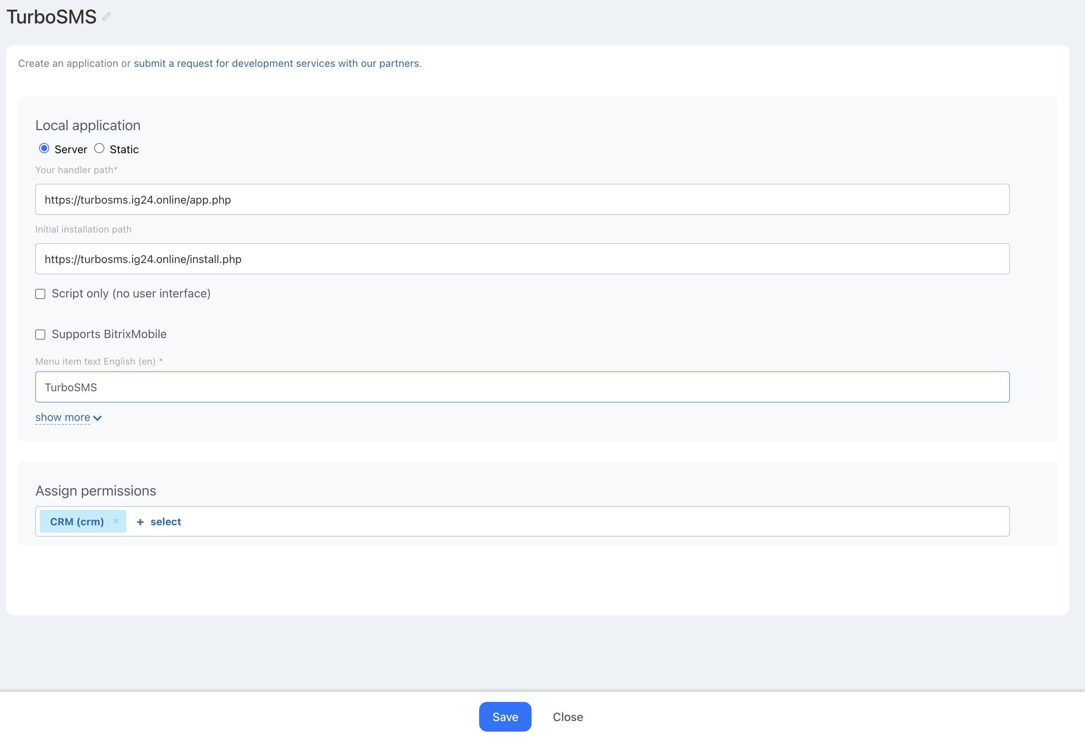Screen dimensions: 1085x741
Task: Open the select permissions link
Action: [x=166, y=522]
